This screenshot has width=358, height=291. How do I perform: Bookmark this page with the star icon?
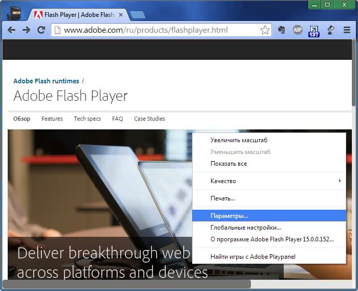265,30
